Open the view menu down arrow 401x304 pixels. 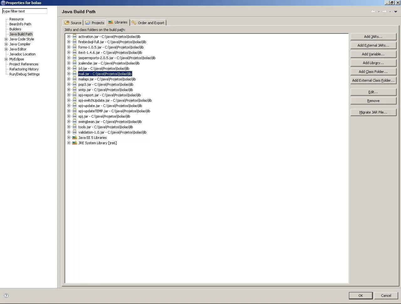click(396, 12)
